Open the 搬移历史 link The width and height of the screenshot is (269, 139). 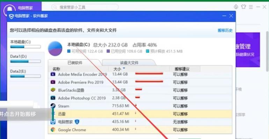click(225, 30)
